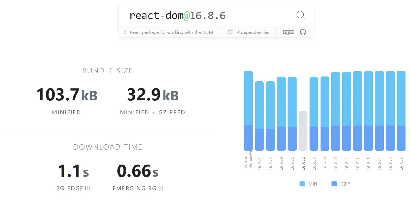Viewport: 411px width, 202px height.
Task: Show info for 2G EDGE
Action: coord(87,188)
